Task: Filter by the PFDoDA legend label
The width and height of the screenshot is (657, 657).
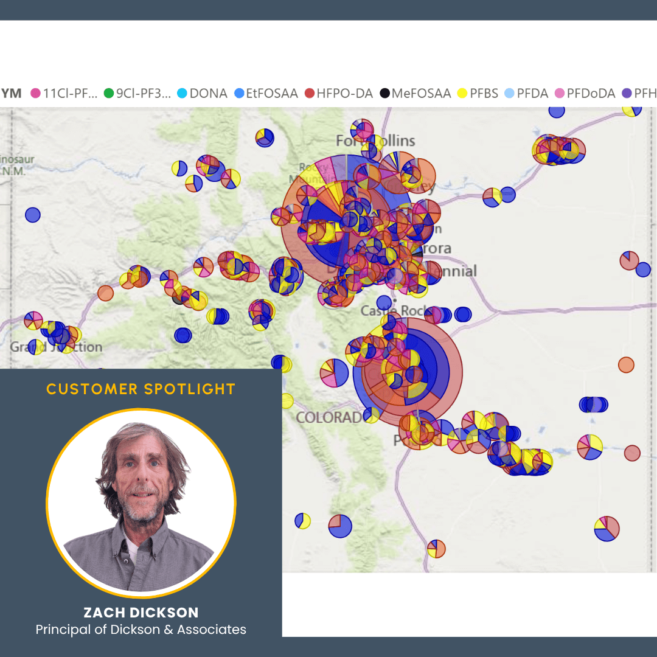Action: (x=591, y=93)
